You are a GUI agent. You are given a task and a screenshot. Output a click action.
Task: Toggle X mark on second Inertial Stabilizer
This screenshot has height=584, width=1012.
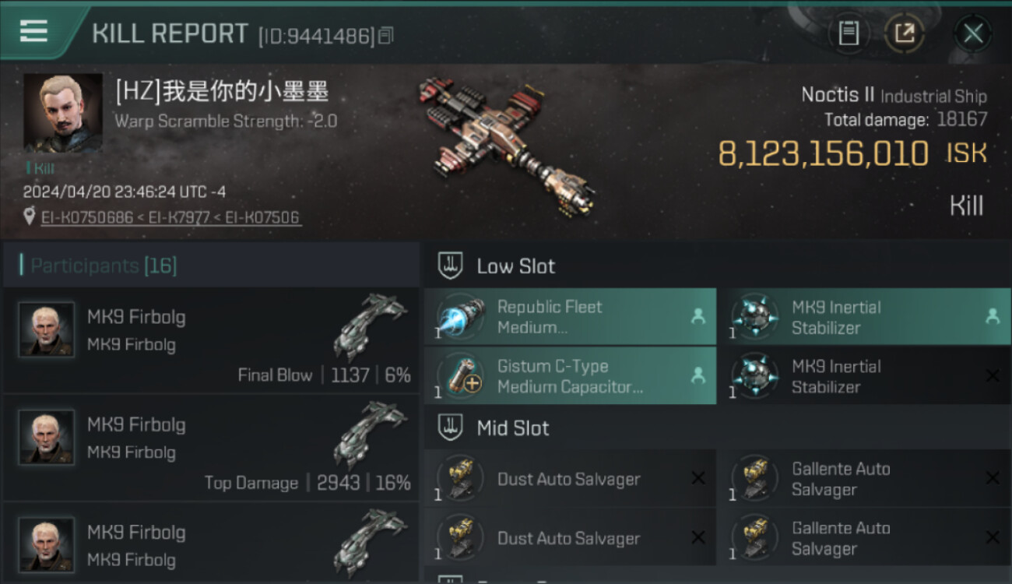(993, 376)
